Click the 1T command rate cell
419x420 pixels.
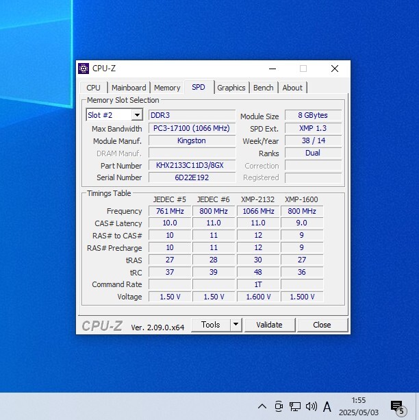[258, 284]
